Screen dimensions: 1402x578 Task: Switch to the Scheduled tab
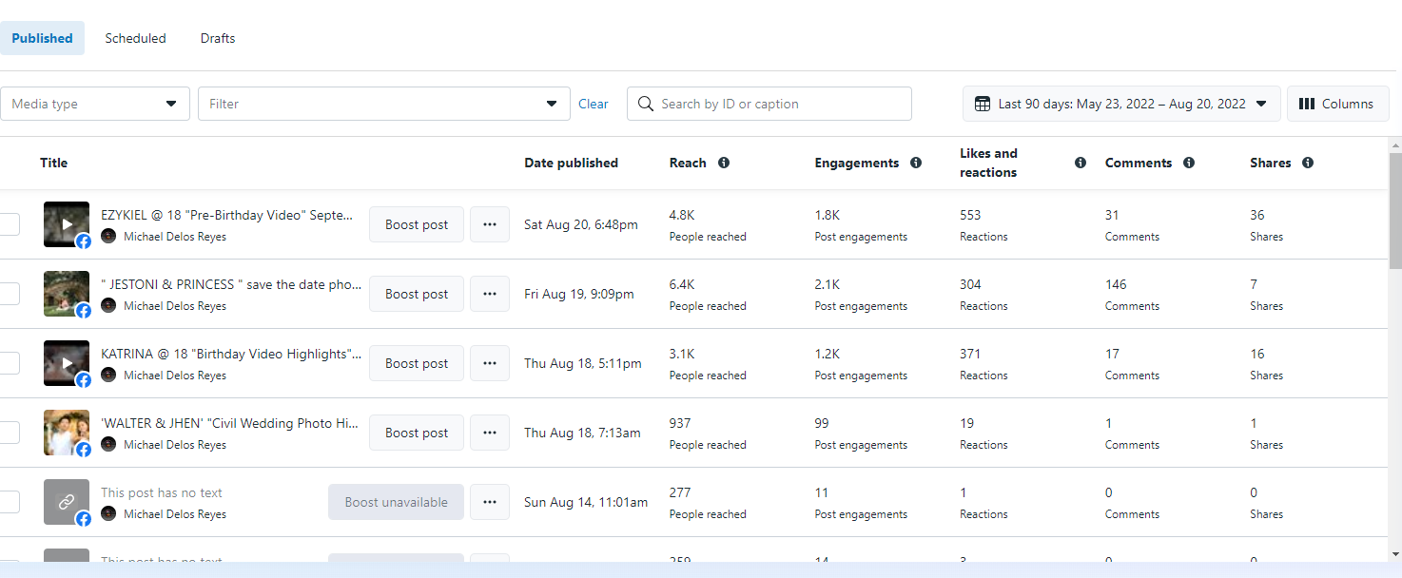click(x=135, y=38)
